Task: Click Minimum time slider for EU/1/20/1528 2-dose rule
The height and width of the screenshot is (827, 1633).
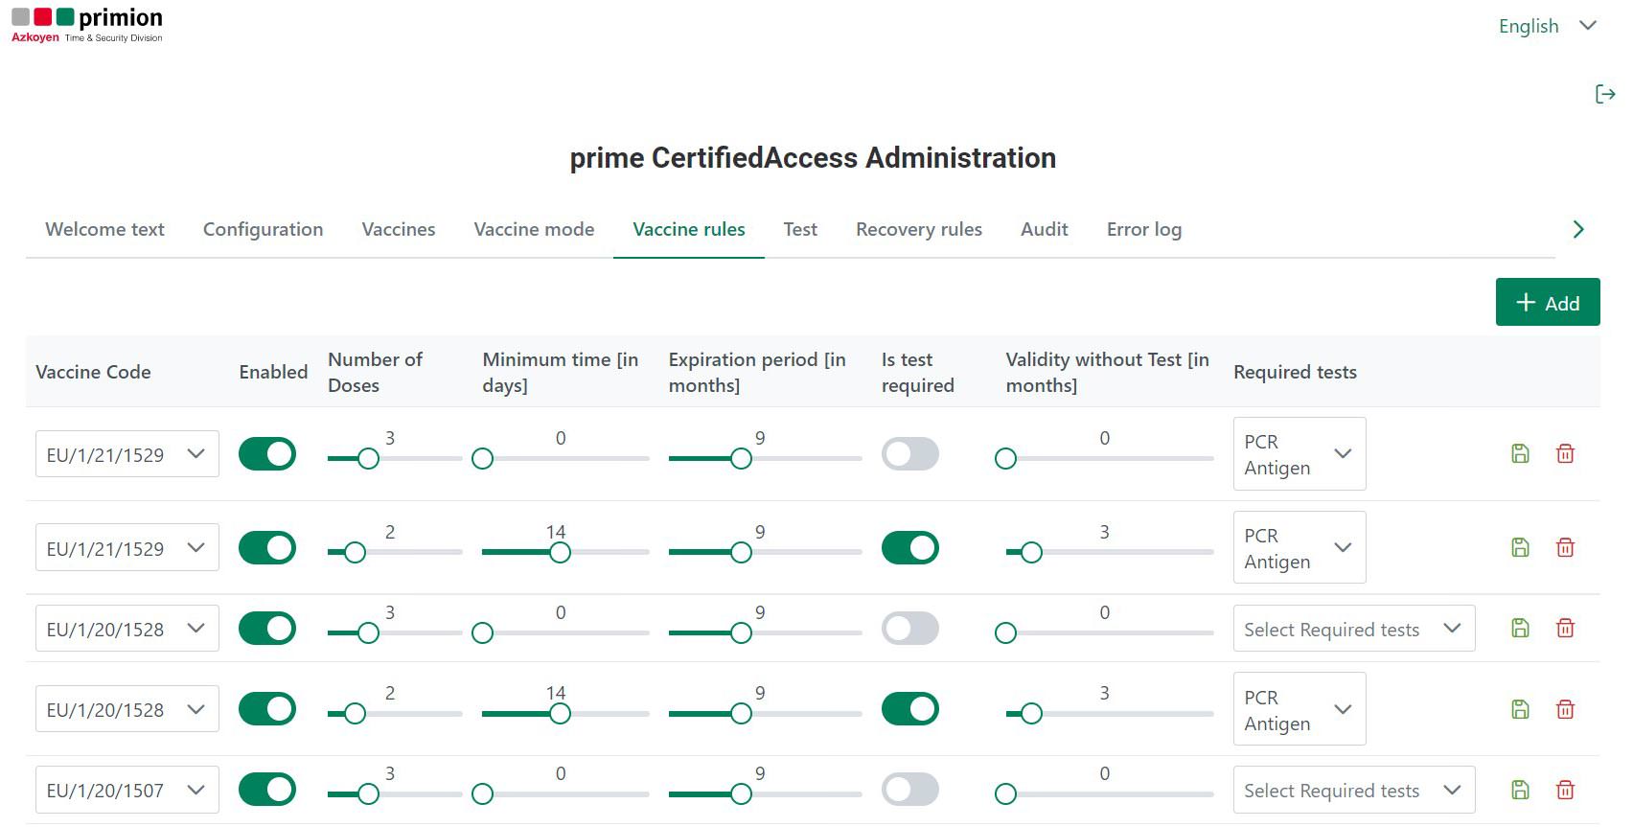Action: [565, 714]
